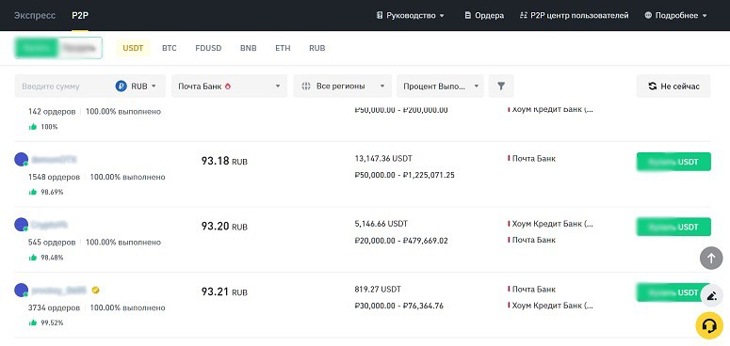730x346 pixels.
Task: Open avatar of seller with 3734 ордеров
Action: tap(21, 291)
